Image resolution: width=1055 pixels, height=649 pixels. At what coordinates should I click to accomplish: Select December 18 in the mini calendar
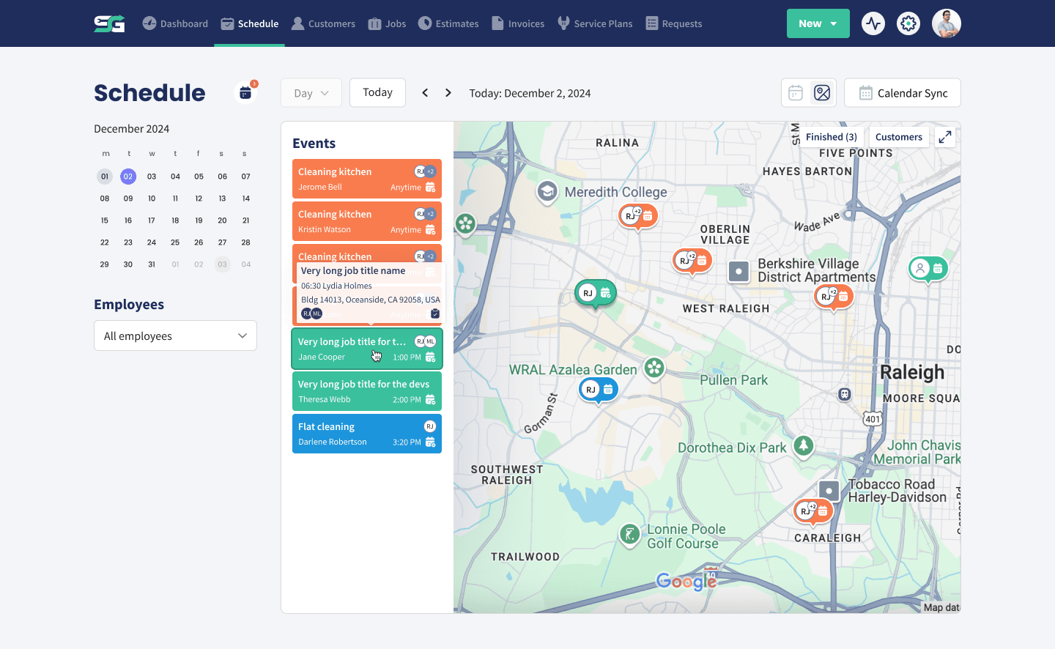pyautogui.click(x=175, y=220)
